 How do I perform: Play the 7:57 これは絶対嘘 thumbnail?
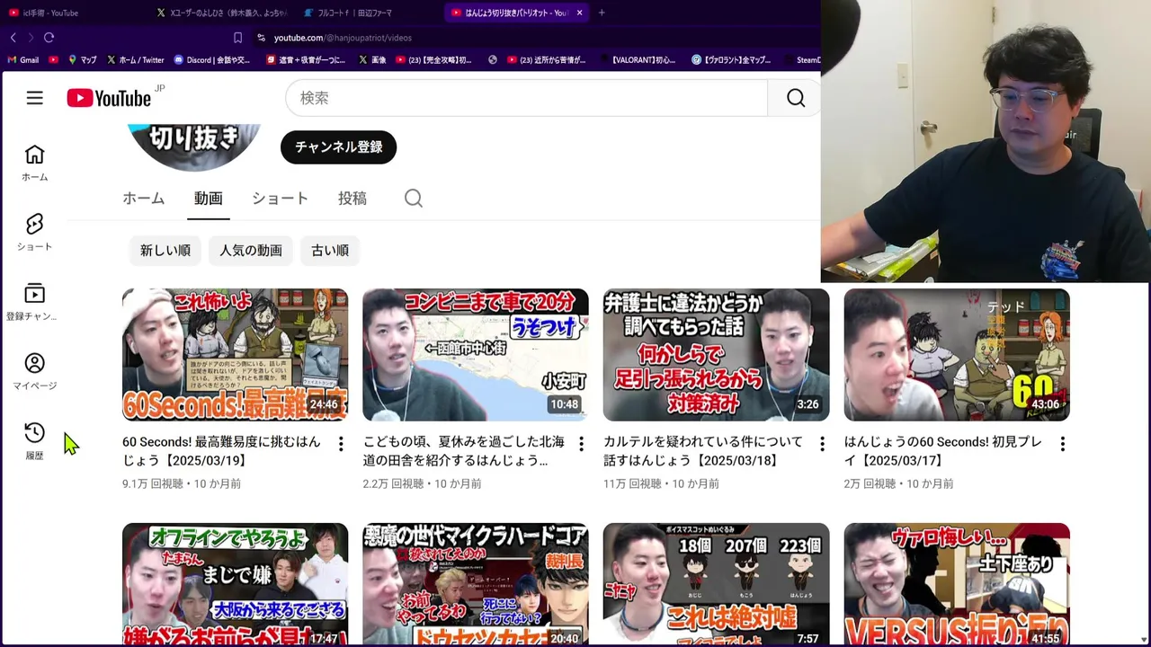(716, 584)
